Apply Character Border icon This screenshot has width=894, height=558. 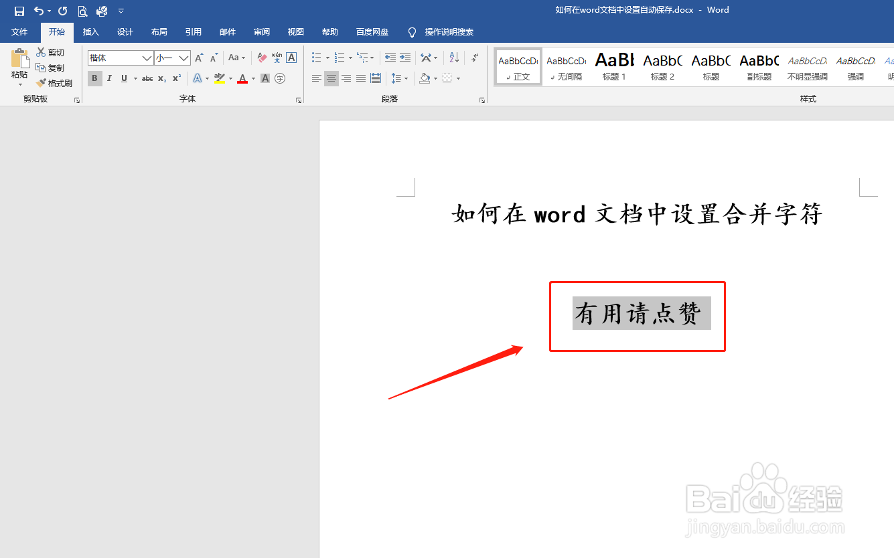pyautogui.click(x=291, y=58)
